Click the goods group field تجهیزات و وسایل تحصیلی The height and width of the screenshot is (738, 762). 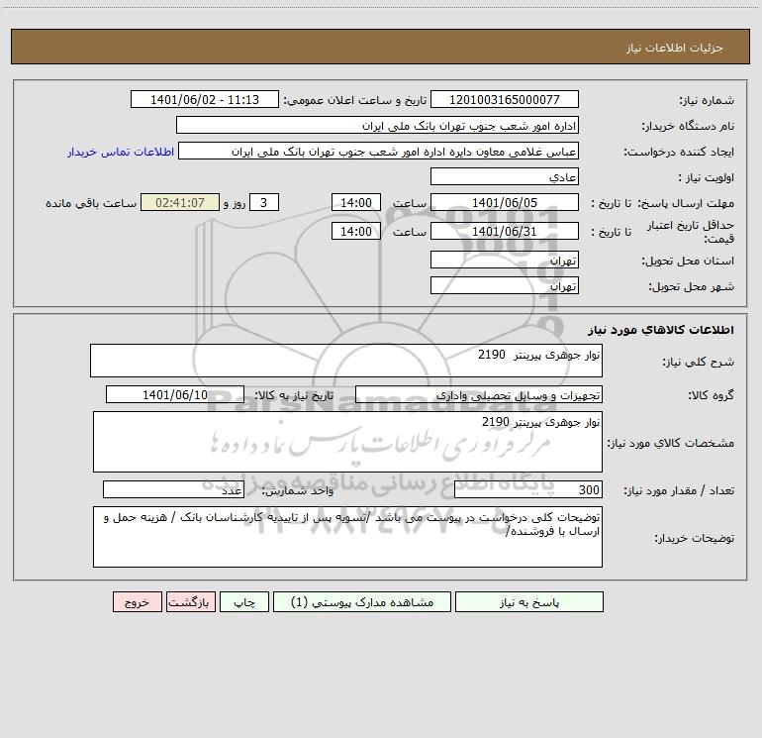coord(479,394)
